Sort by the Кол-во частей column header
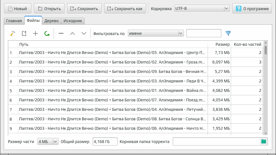 tap(247, 45)
